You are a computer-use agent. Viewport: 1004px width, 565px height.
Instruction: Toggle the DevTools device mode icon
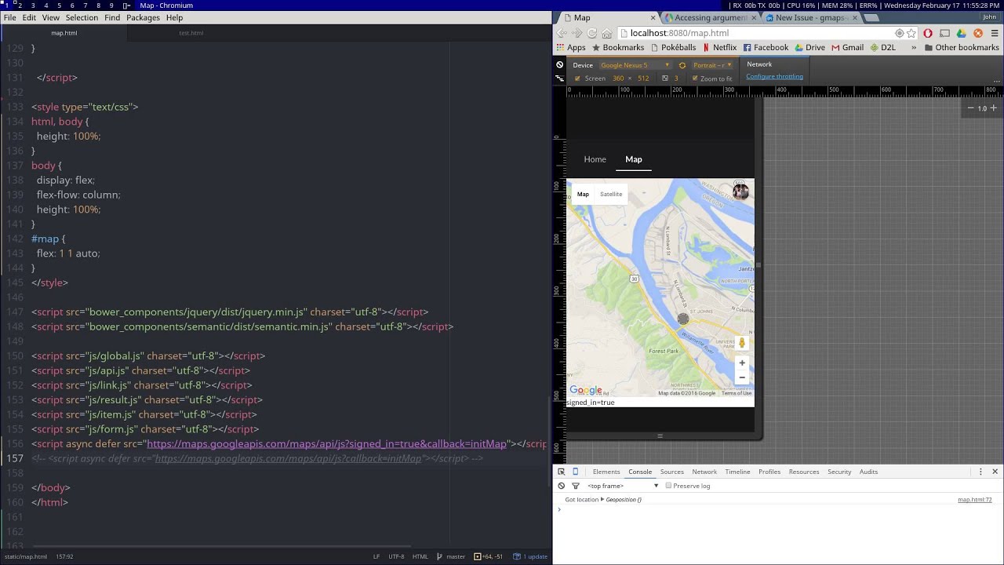(575, 472)
